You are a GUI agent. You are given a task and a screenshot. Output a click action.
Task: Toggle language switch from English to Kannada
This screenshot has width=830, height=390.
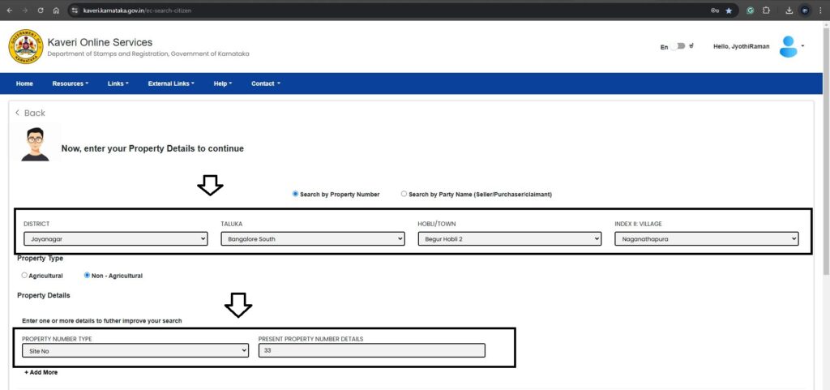pos(678,47)
